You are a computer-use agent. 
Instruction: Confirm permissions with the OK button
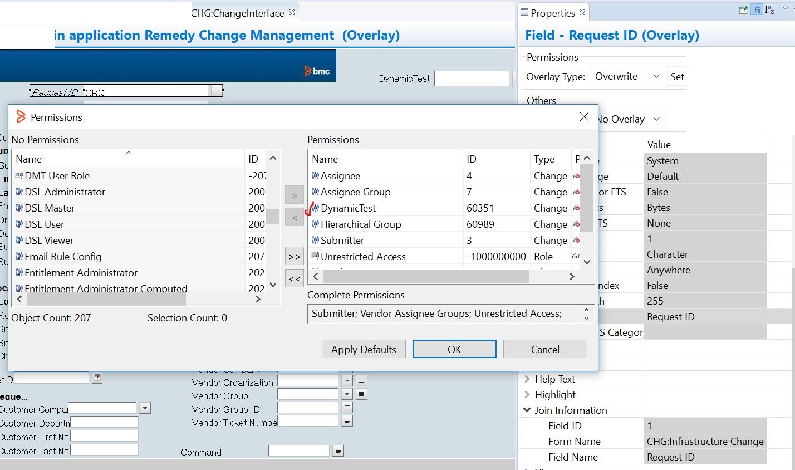click(x=454, y=349)
